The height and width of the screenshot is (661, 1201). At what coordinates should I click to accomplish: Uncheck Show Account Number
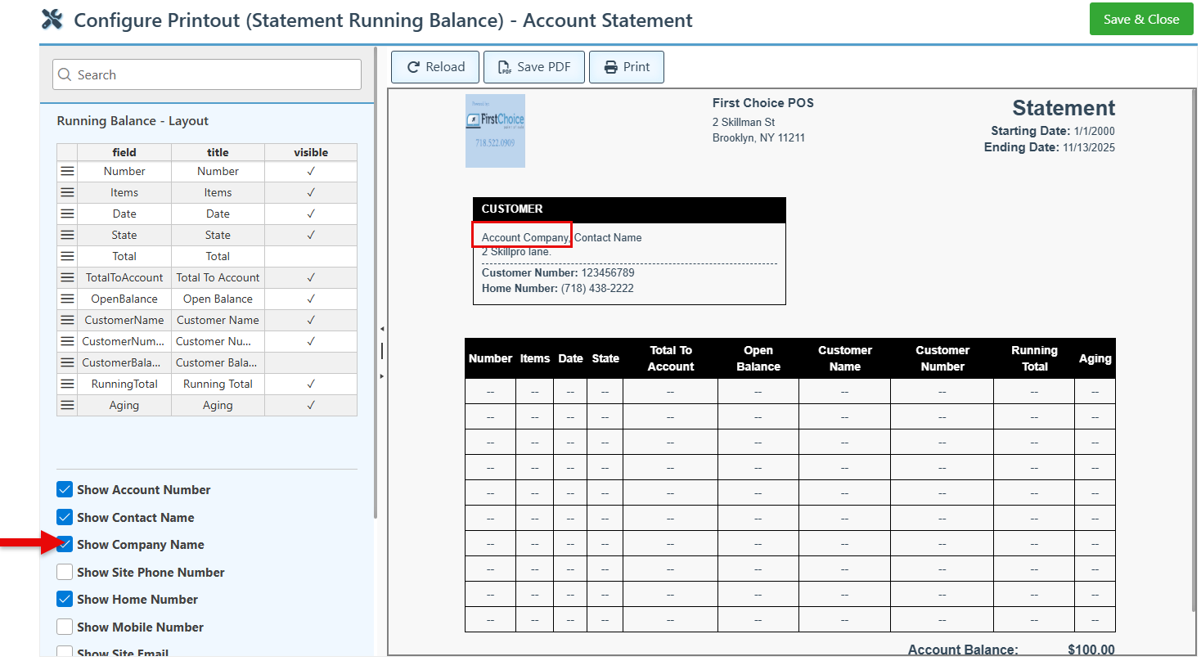pyautogui.click(x=65, y=490)
